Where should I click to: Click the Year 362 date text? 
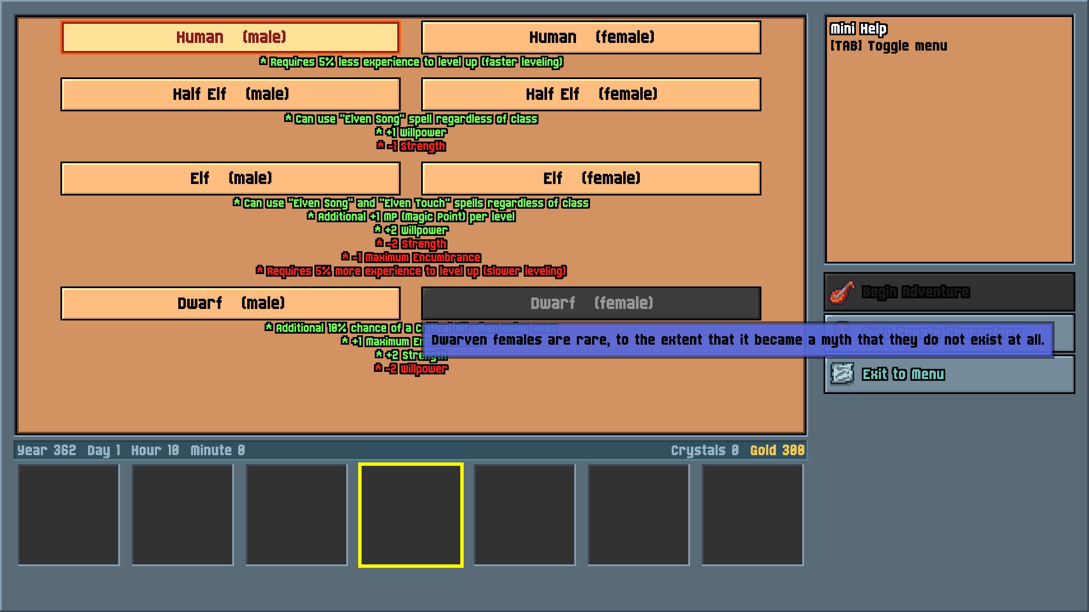[x=47, y=450]
